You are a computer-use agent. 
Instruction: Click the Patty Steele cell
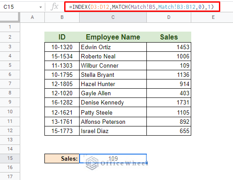click(113, 112)
